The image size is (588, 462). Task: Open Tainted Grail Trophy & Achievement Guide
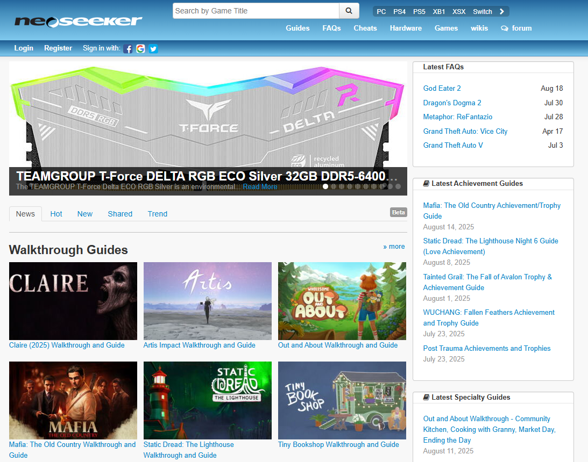tap(487, 282)
